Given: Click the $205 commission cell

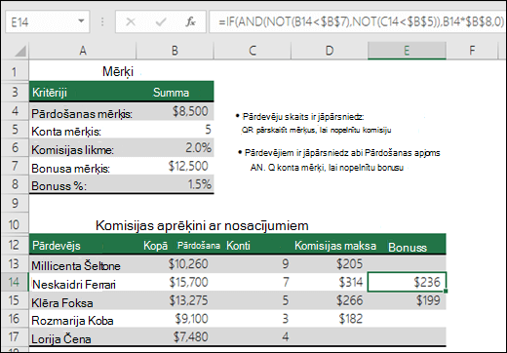Looking at the screenshot, I should [x=330, y=264].
